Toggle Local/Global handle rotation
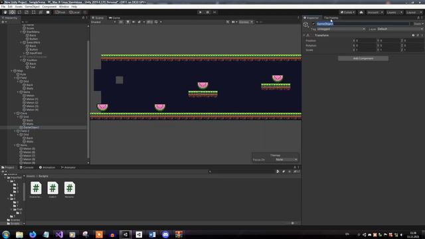The height and width of the screenshot is (239, 425). 74,12
